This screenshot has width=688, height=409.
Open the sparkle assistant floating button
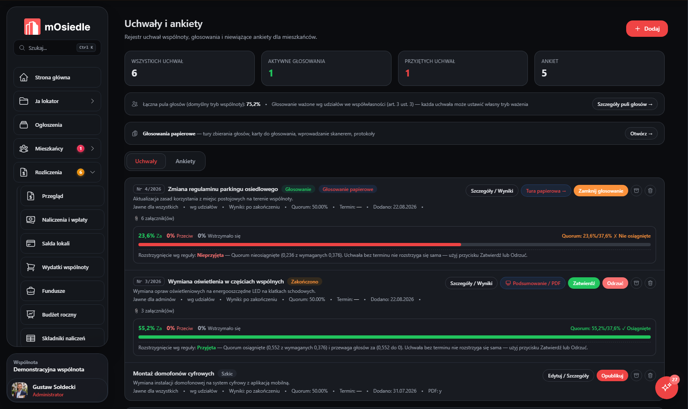coord(666,387)
